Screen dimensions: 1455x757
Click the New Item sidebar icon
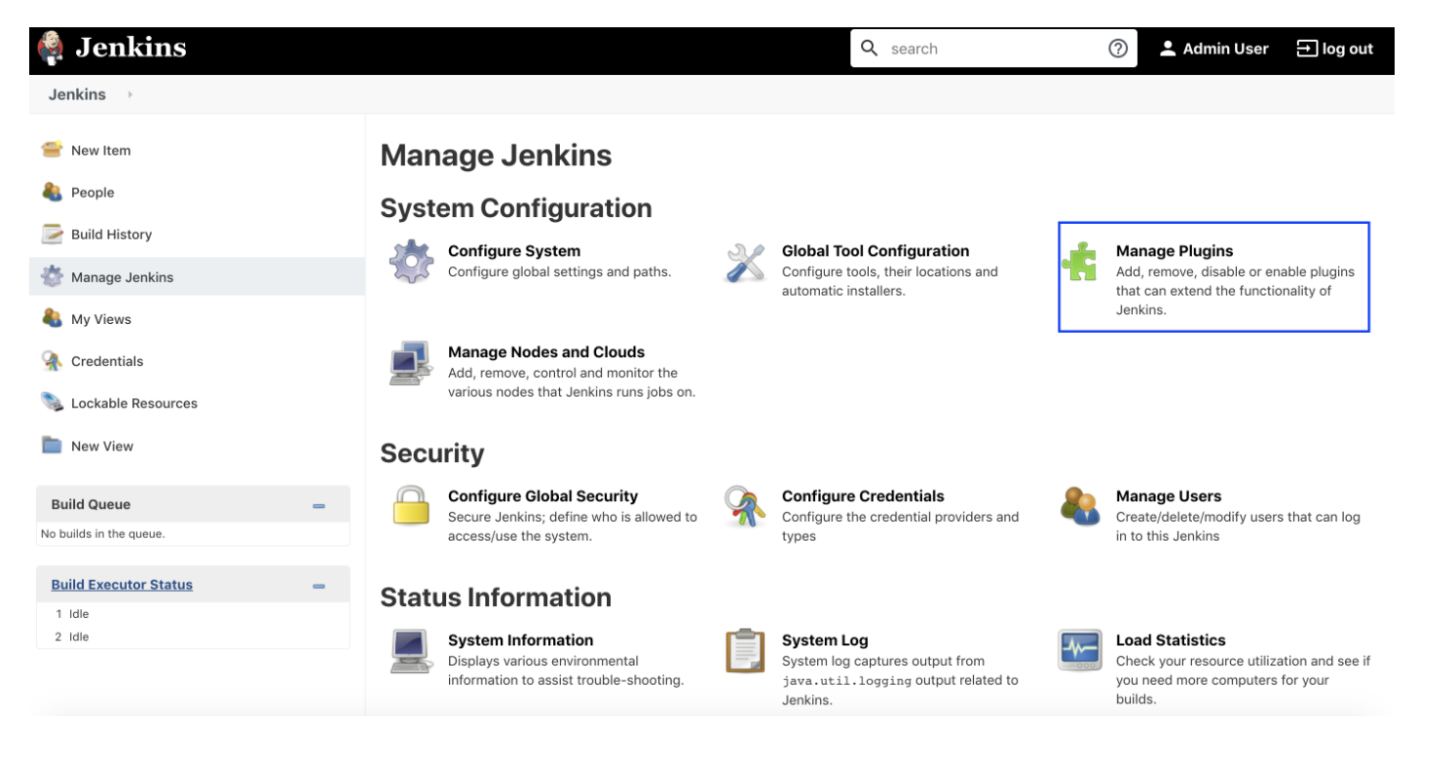(52, 150)
